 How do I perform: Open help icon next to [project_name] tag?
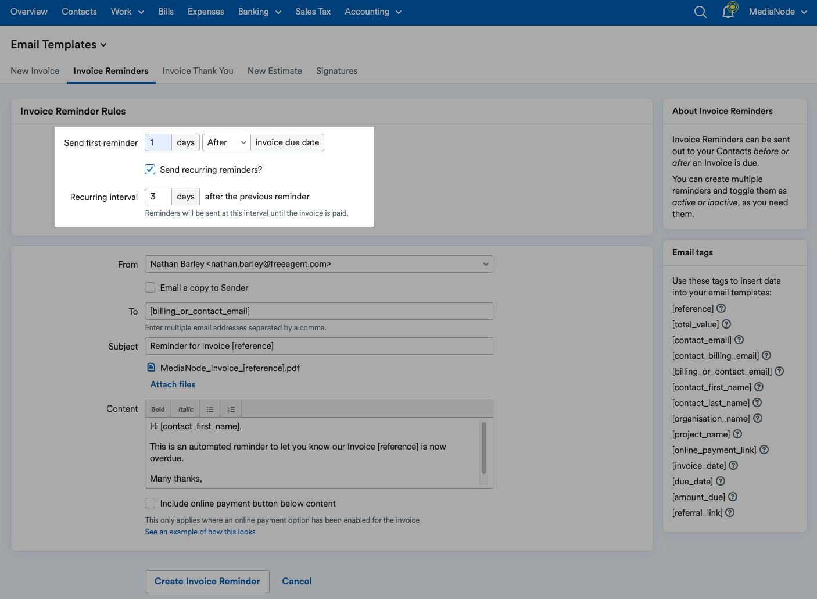(x=737, y=434)
